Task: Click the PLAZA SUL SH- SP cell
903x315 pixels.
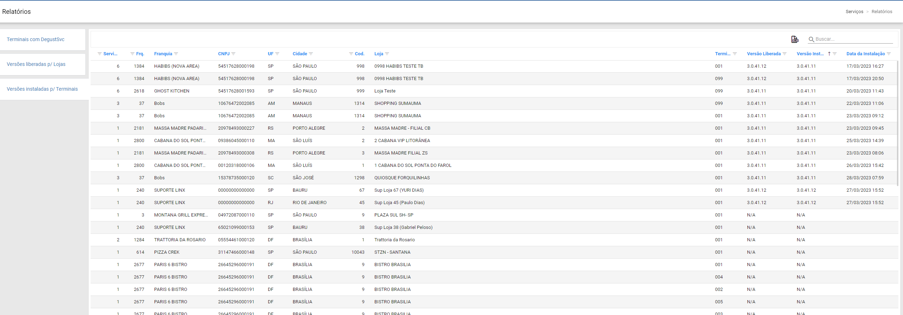Action: point(394,215)
